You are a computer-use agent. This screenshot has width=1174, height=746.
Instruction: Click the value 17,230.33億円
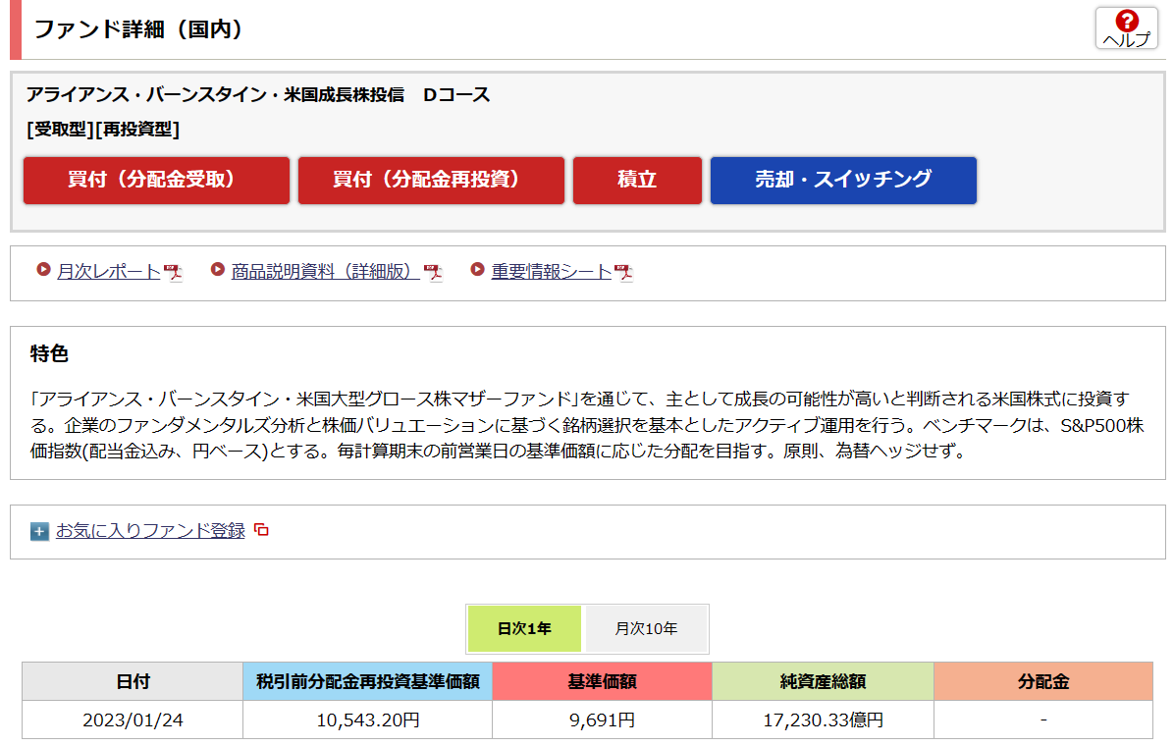click(x=823, y=719)
